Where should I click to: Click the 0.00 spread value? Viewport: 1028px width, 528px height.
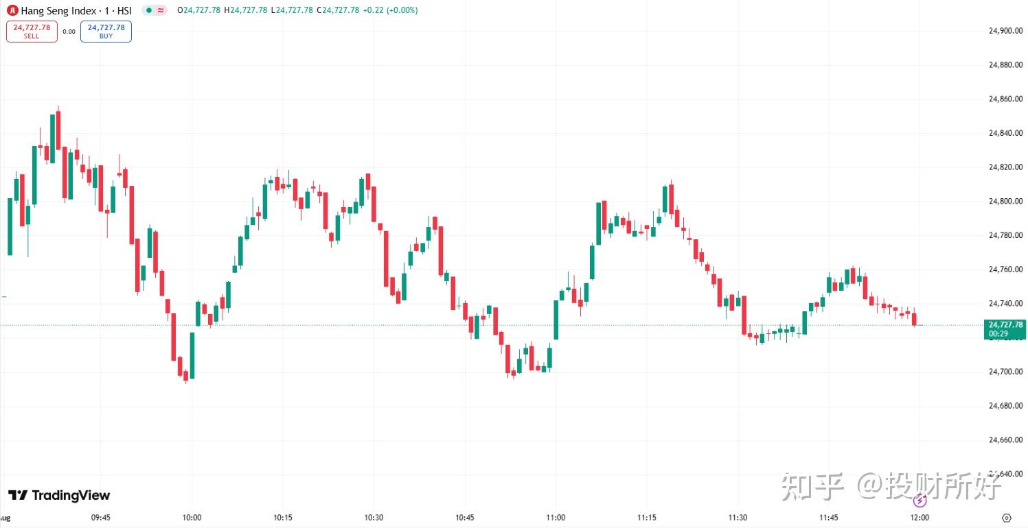[x=69, y=32]
